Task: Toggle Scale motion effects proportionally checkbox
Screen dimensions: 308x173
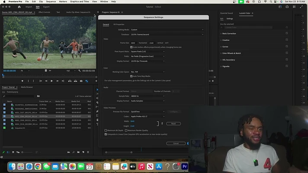Action: click(131, 47)
